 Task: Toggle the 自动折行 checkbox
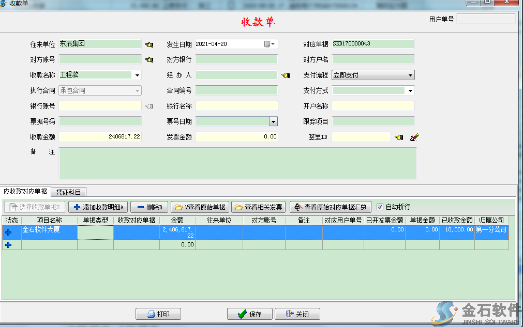tap(380, 207)
